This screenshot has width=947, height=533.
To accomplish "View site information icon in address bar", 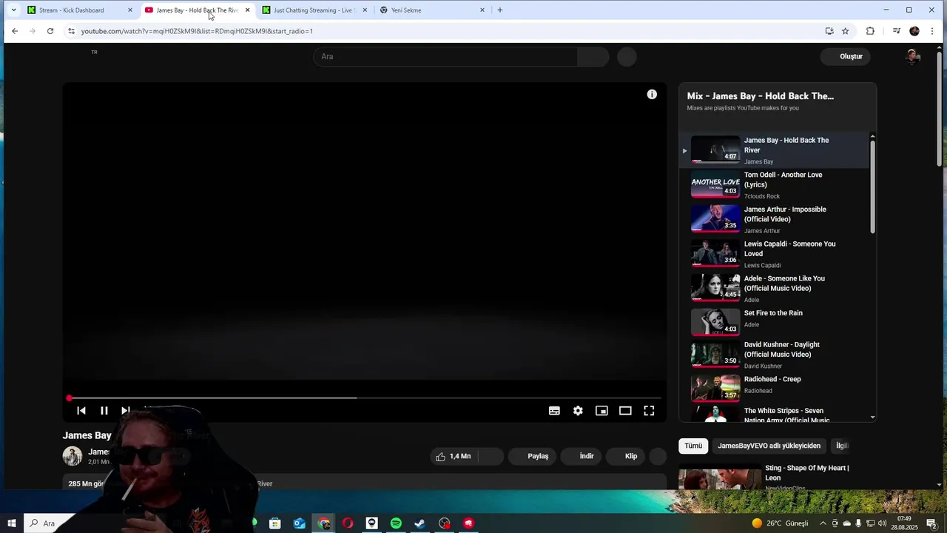I will [x=71, y=31].
